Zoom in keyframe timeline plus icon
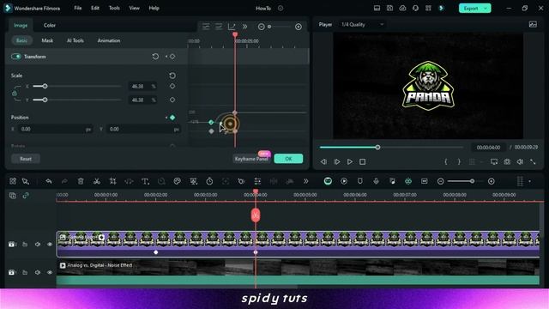The height and width of the screenshot is (309, 549). (299, 27)
